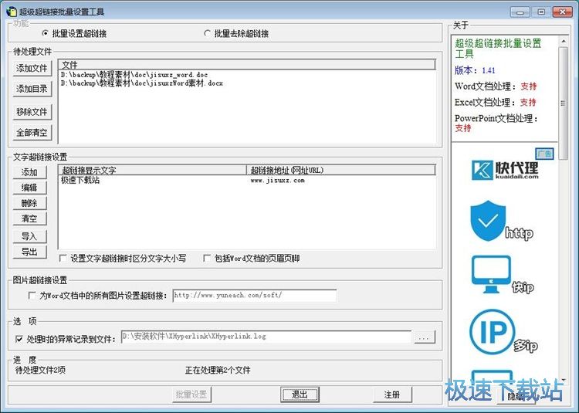This screenshot has height=413, width=579.
Task: Toggle include Word header and footer checkbox
Action: [x=207, y=259]
